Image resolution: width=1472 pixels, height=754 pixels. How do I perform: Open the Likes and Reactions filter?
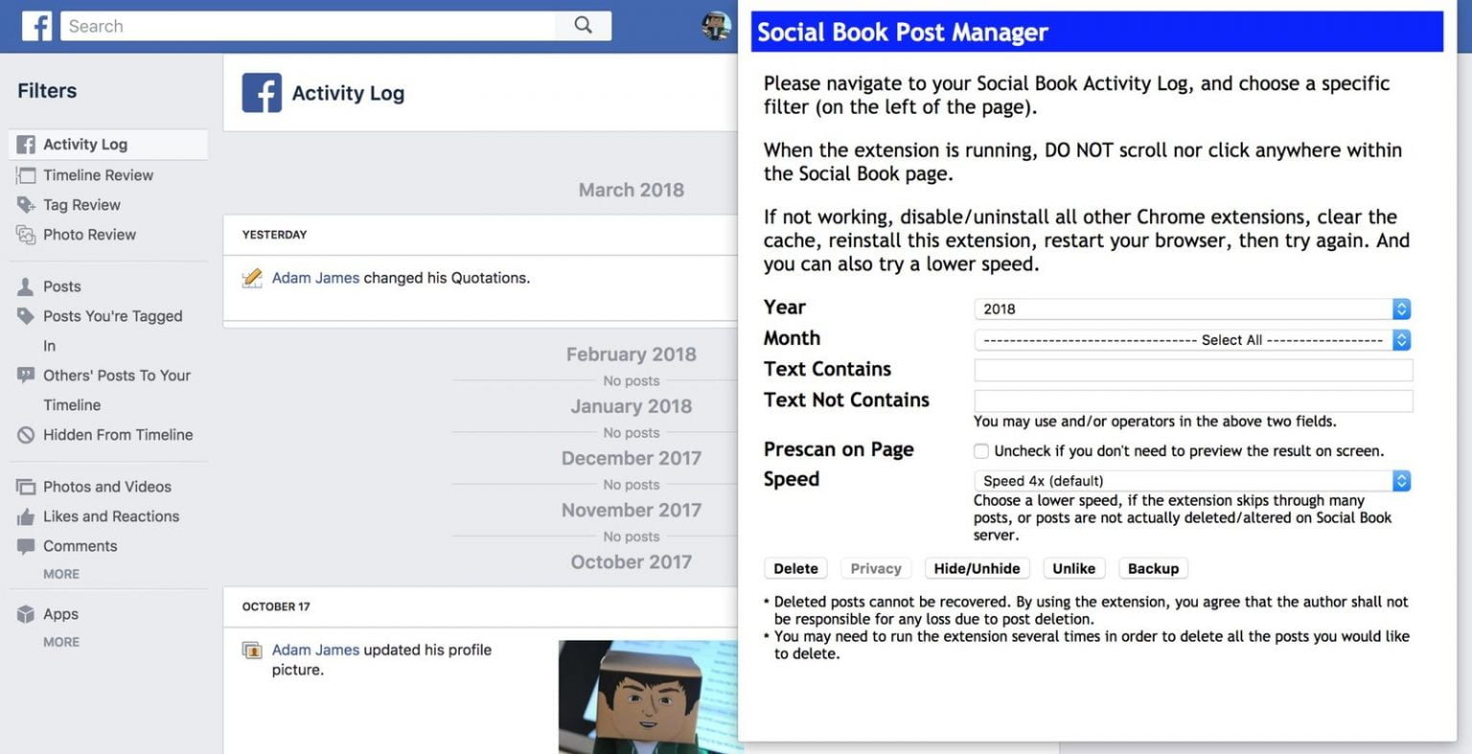pos(109,516)
